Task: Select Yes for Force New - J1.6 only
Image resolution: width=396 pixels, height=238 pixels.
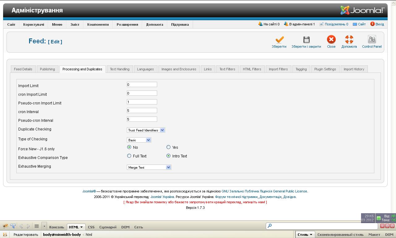Action: pos(169,147)
